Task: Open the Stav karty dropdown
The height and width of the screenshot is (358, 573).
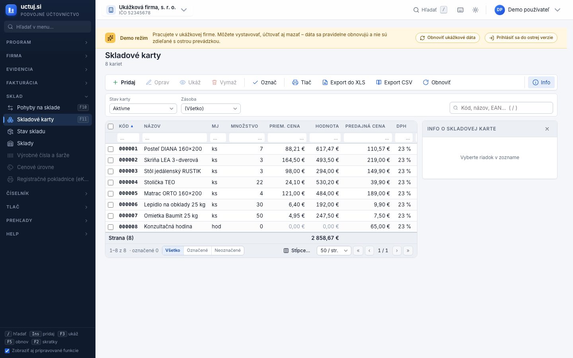Action: pyautogui.click(x=143, y=109)
